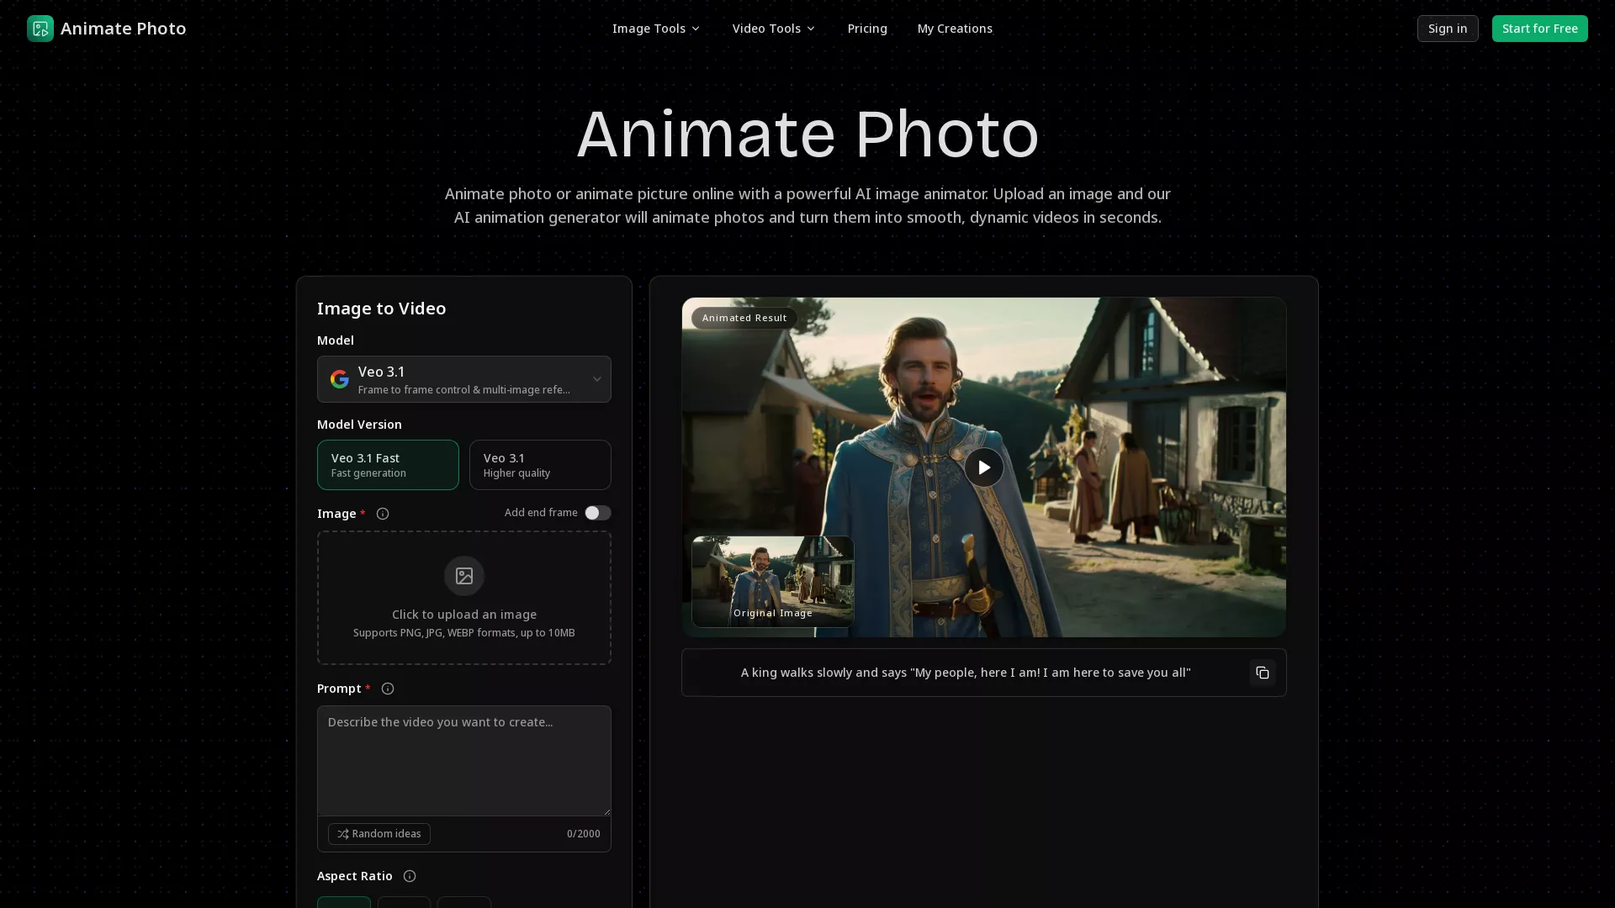Image resolution: width=1615 pixels, height=908 pixels.
Task: Expand the Video Tools menu
Action: pos(772,28)
